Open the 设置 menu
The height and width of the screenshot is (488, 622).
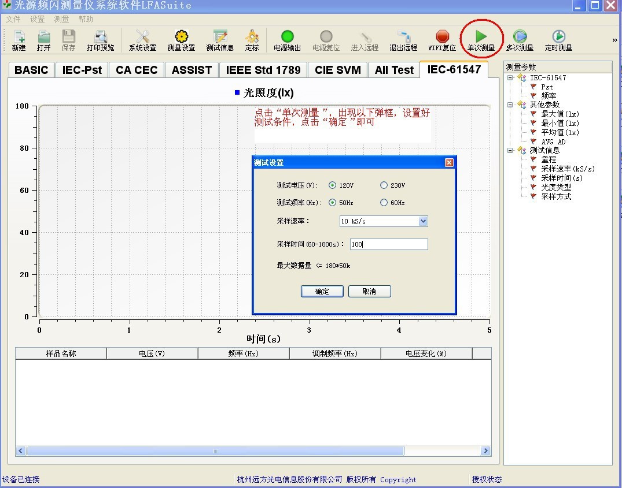pyautogui.click(x=37, y=19)
